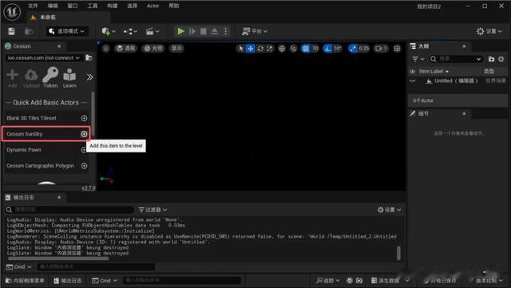The width and height of the screenshot is (511, 288).
Task: Select the translate move tool in viewport
Action: [x=250, y=49]
